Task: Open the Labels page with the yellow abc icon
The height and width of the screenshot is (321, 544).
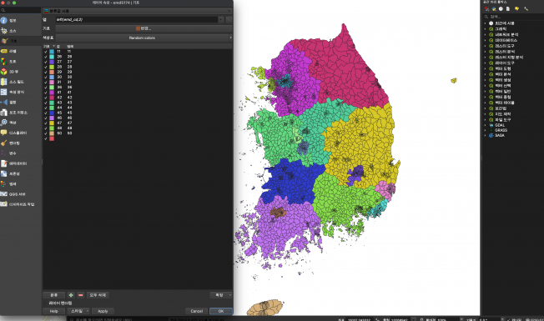Action: [20, 51]
